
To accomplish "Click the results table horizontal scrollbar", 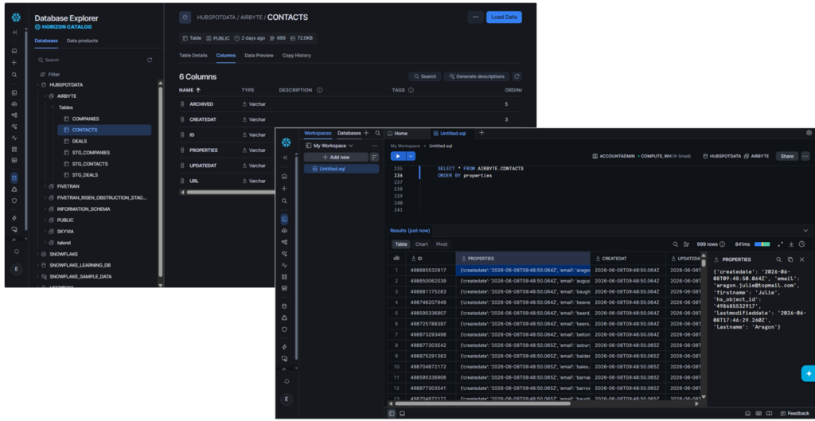I will tap(482, 403).
